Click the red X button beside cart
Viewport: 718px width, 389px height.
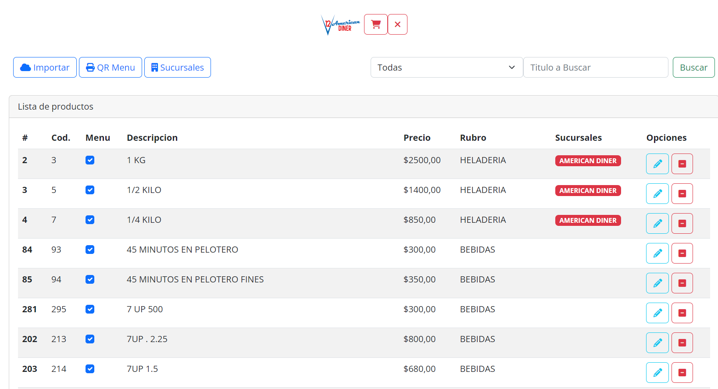pos(397,25)
